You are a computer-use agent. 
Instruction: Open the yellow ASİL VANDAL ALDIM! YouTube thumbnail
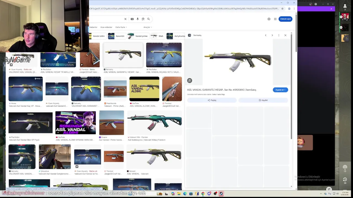tap(144, 89)
